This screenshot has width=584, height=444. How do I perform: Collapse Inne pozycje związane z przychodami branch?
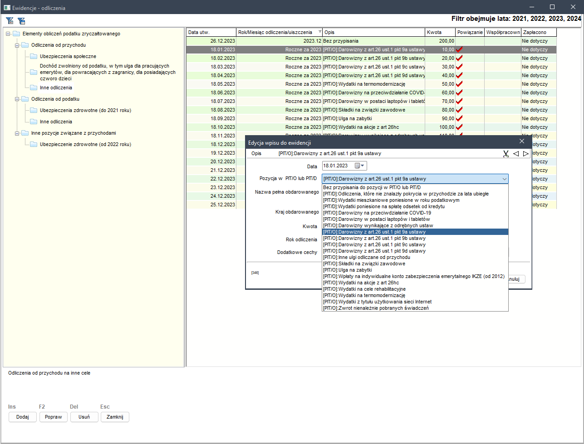(17, 133)
